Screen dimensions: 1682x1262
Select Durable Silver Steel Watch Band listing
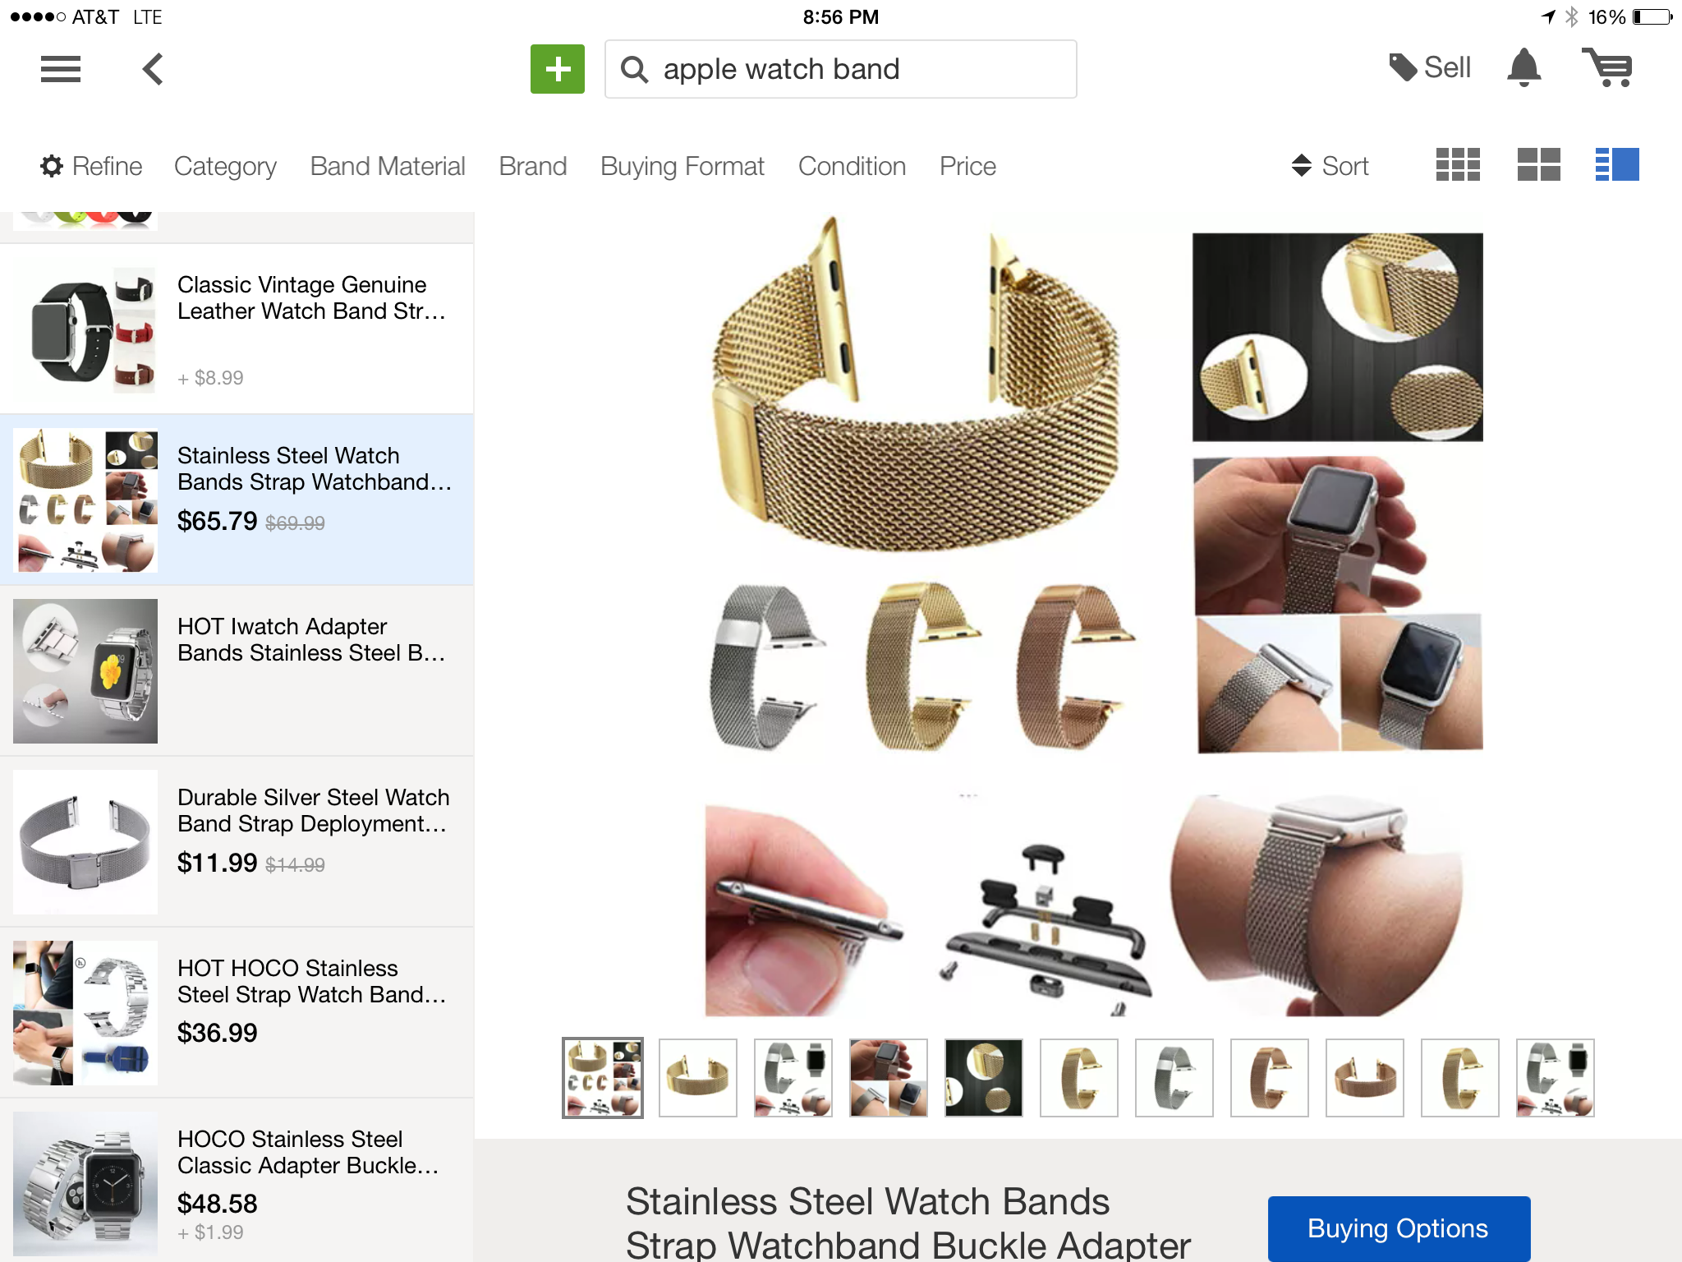coord(237,841)
